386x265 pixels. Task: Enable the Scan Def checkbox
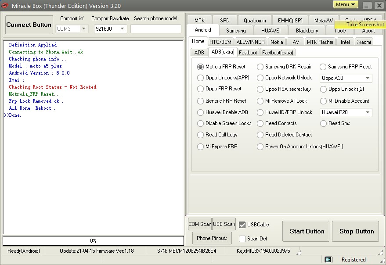[242, 239]
